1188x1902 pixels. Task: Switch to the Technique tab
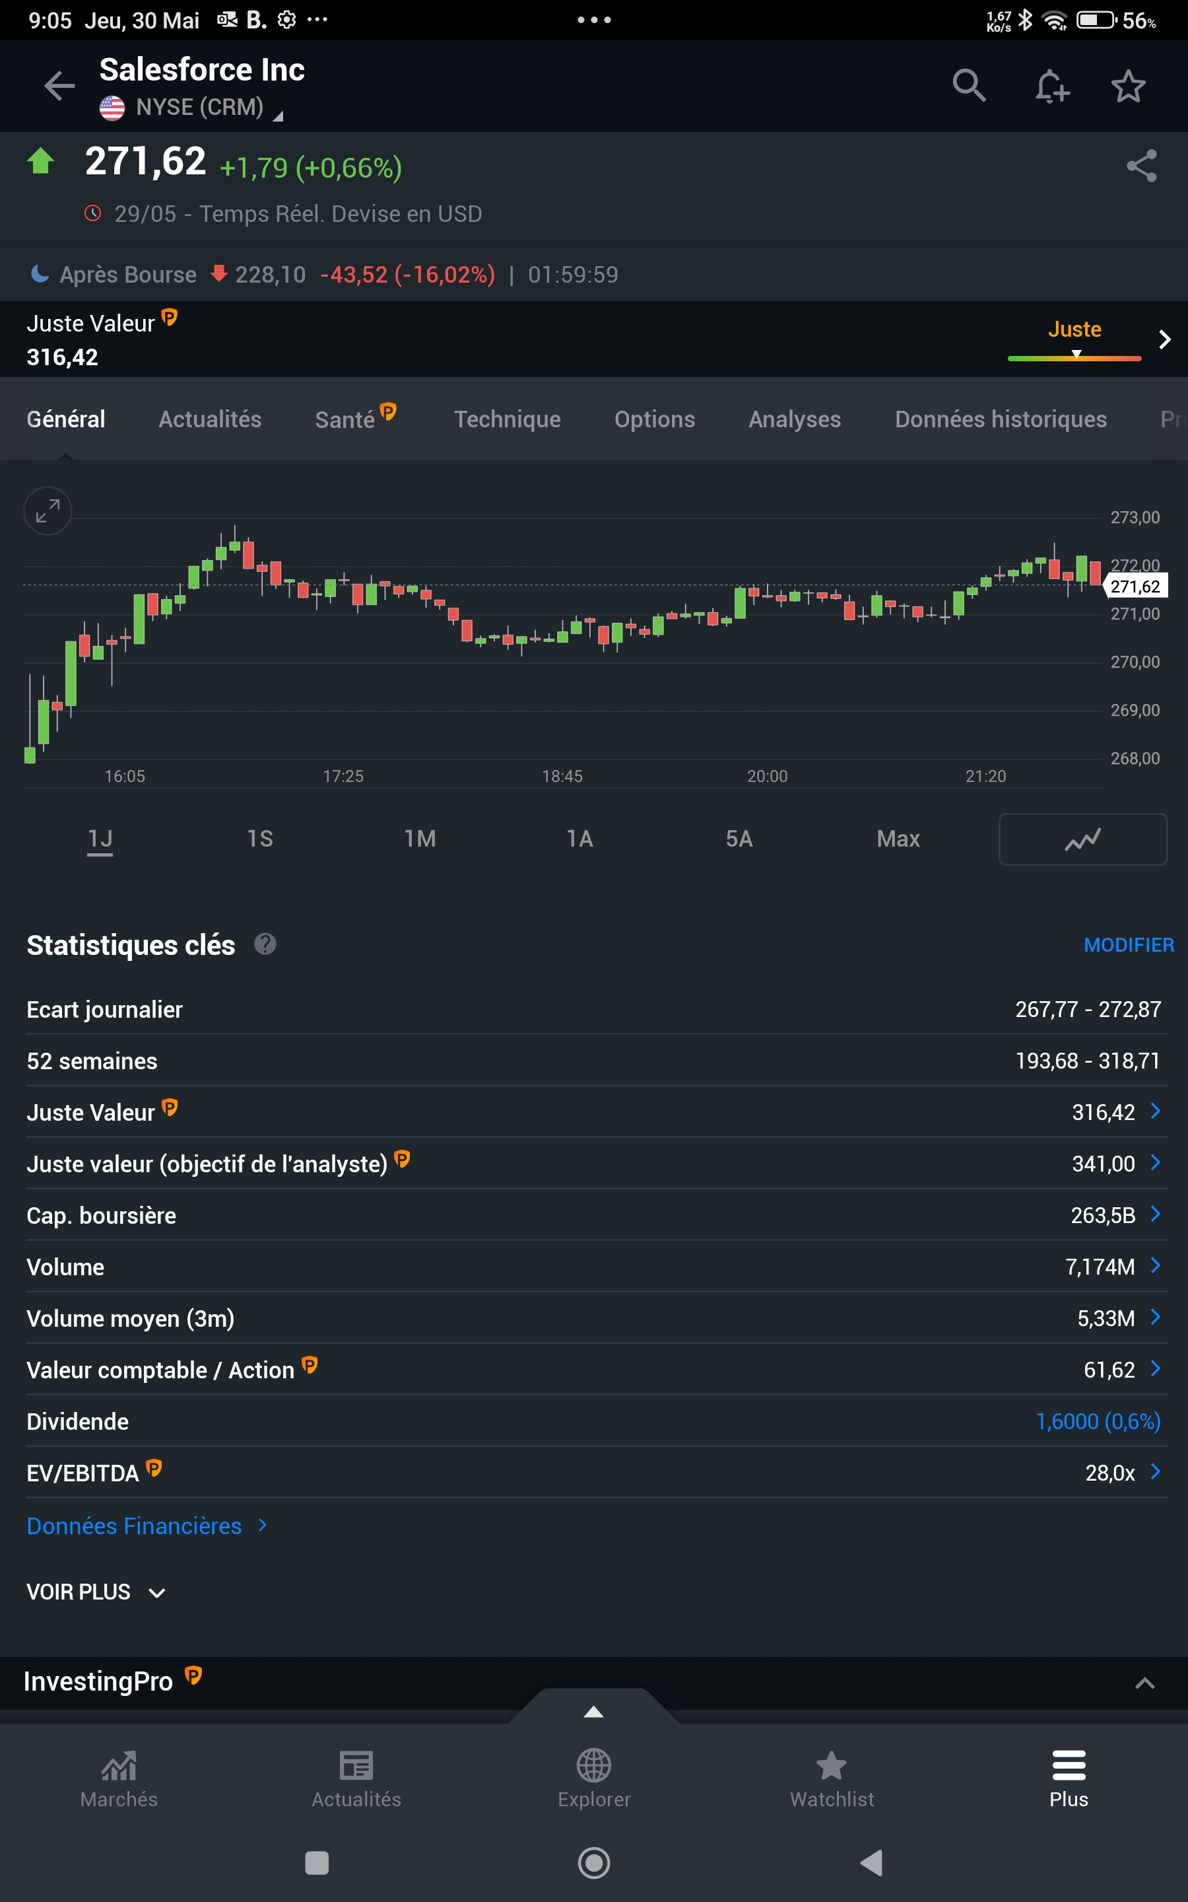[x=508, y=419]
